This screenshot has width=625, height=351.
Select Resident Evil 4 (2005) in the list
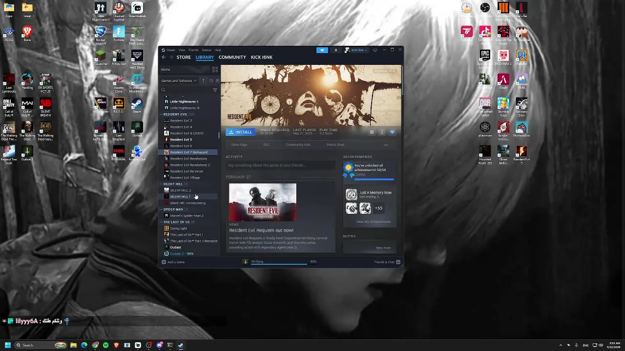[x=186, y=133]
